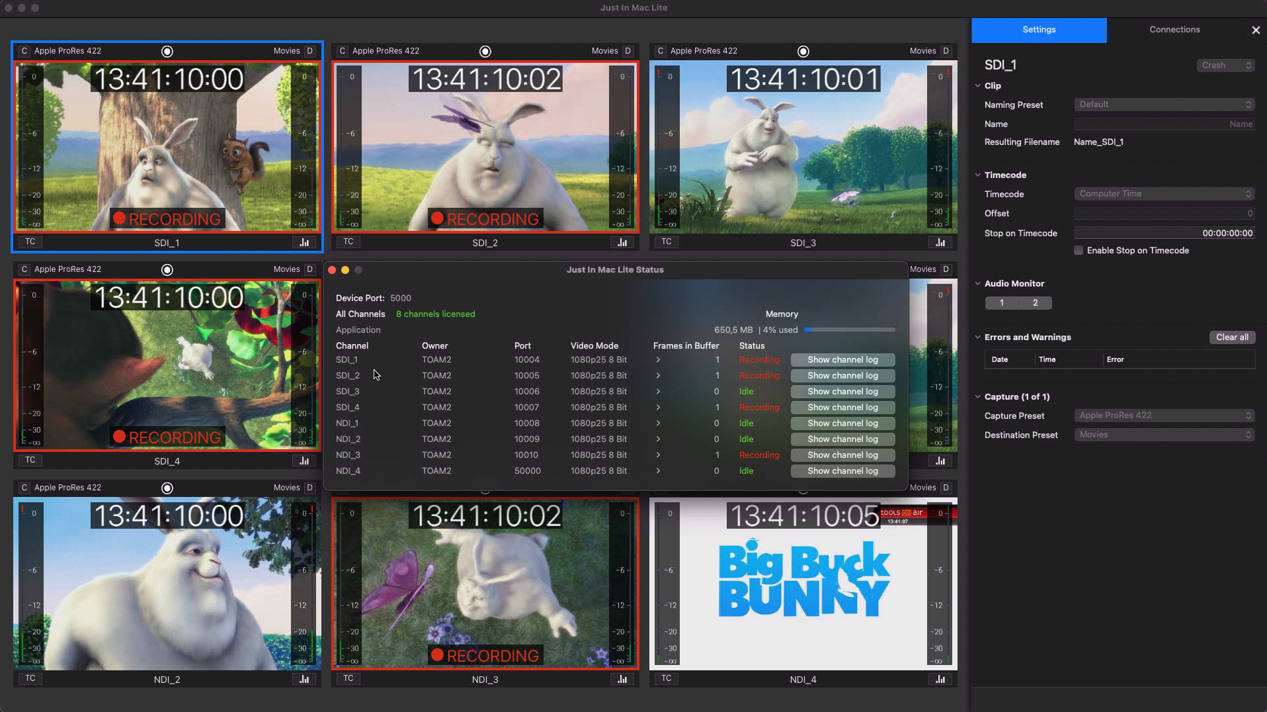1267x712 pixels.
Task: Click the C codec icon on SDI_4
Action: tap(24, 269)
